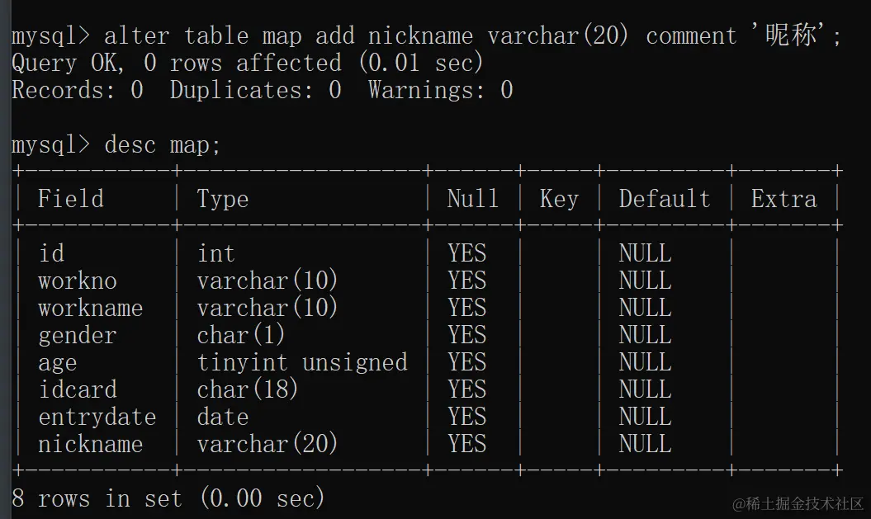Select the 'entrydate' field cell
Viewport: 871px width, 519px height.
pos(97,417)
